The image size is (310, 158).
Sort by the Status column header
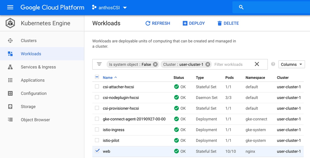coord(179,77)
